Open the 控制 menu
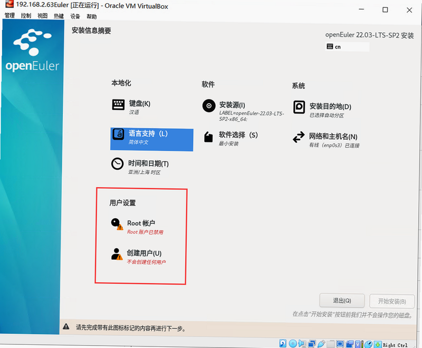The image size is (422, 348). [x=26, y=16]
